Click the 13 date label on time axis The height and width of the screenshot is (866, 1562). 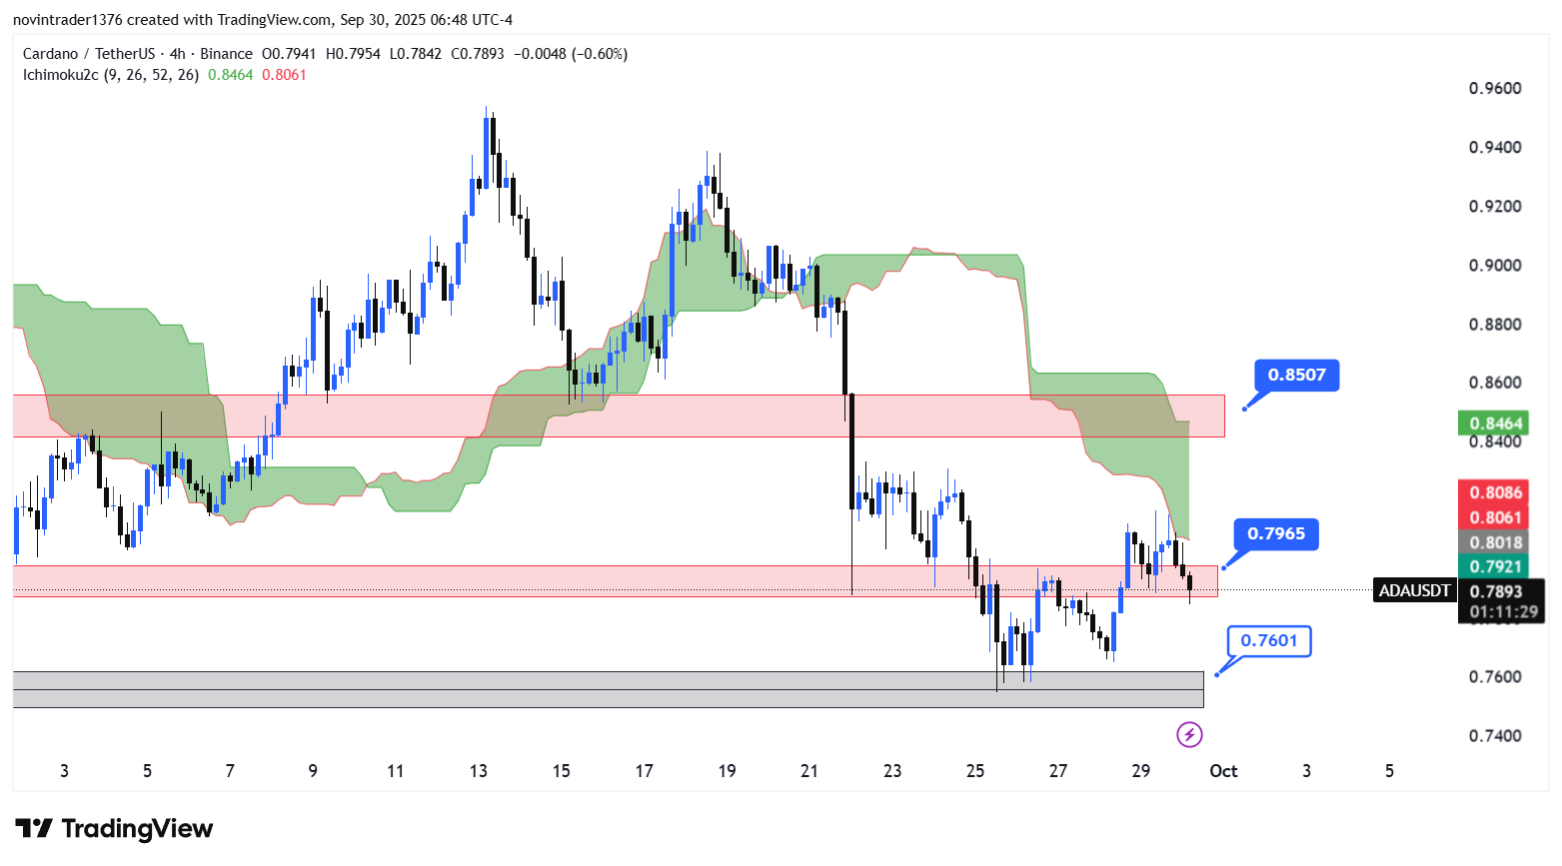coord(479,771)
